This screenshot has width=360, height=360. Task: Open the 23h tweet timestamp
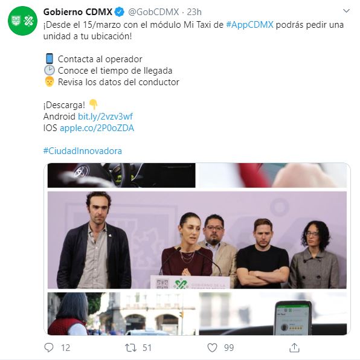(194, 12)
